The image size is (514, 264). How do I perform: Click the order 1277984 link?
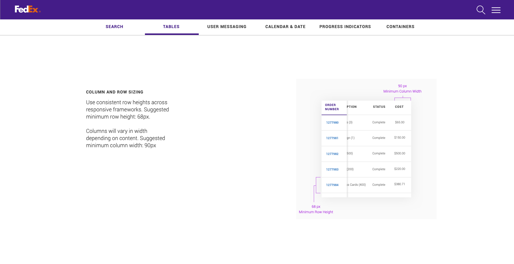332,185
